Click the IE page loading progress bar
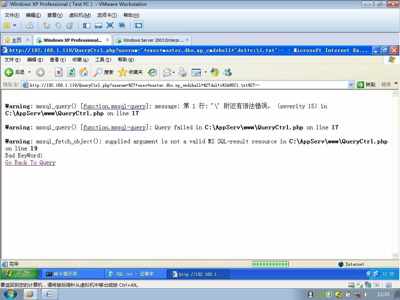Image resolution: width=400 pixels, height=300 pixels. (x=270, y=264)
